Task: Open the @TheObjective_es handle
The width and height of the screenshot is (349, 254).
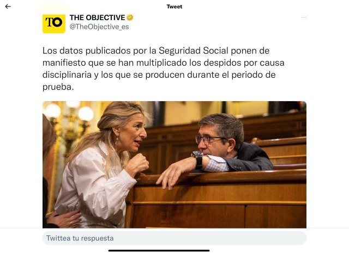Action: [x=99, y=27]
